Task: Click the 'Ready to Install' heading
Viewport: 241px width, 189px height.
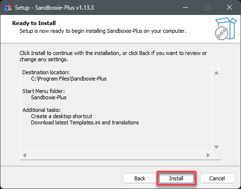Action: 34,23
